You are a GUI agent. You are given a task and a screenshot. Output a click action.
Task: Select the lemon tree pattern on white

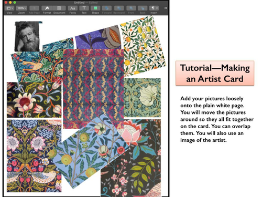point(143,46)
